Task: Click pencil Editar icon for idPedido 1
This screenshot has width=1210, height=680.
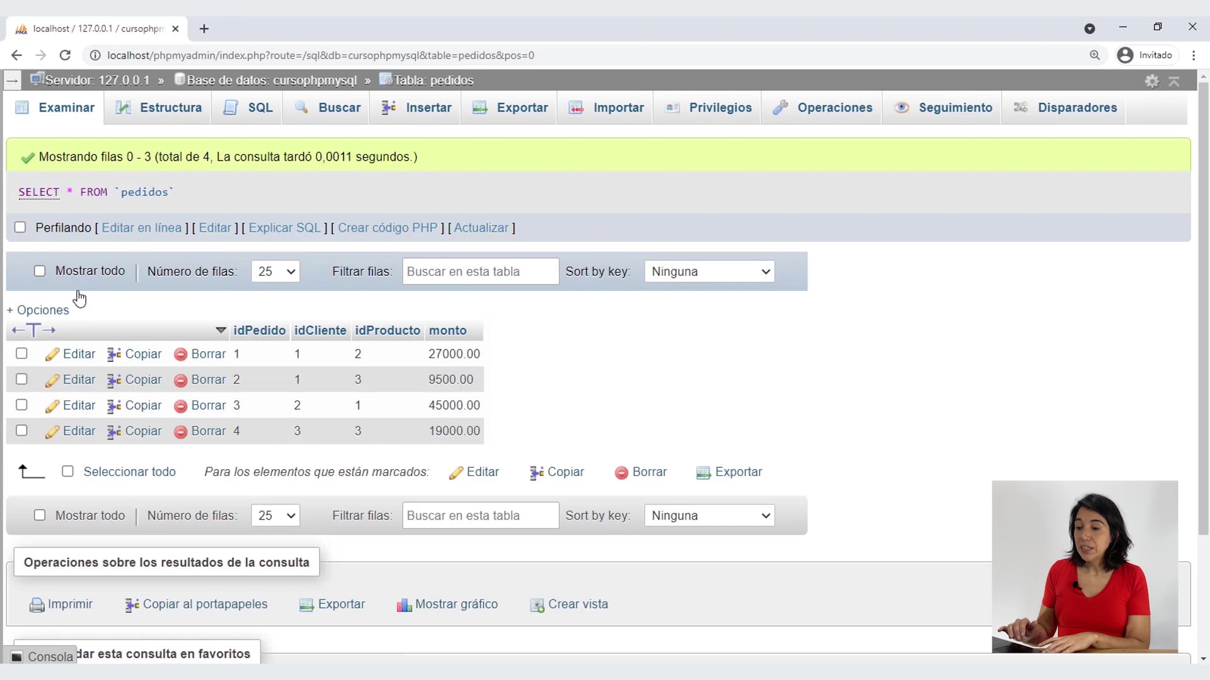Action: [52, 354]
